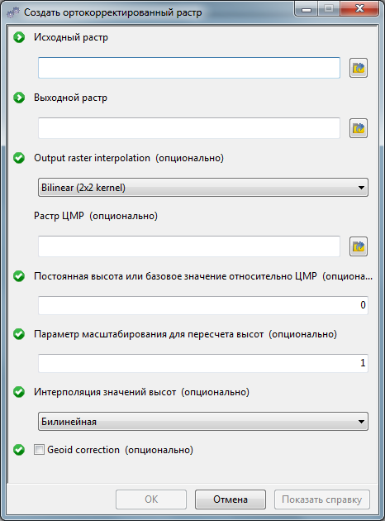Open the Билинейная interpolation dropdown
Image resolution: width=385 pixels, height=521 pixels.
pos(203,421)
